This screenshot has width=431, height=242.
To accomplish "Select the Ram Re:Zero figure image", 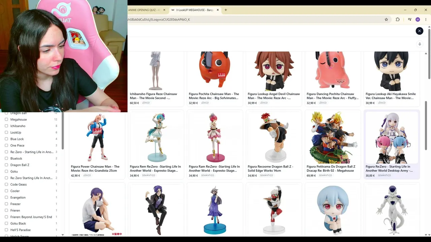I will [x=215, y=137].
